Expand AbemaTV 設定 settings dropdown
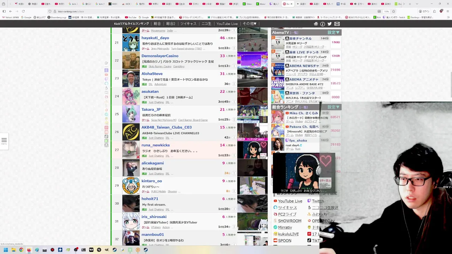The height and width of the screenshot is (254, 452). 333,32
